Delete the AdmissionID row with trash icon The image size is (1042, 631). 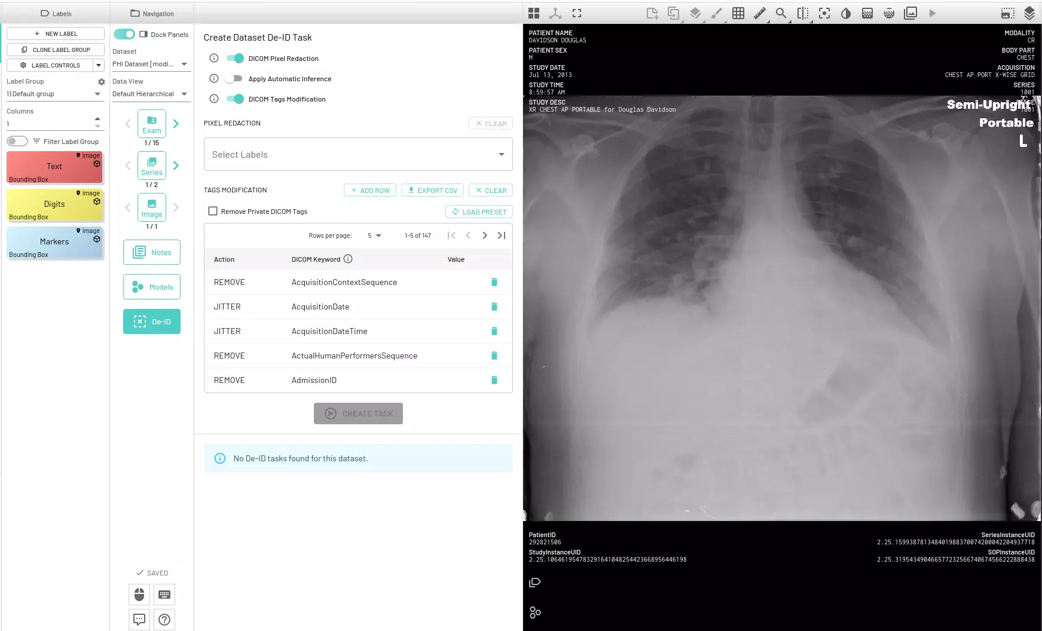494,380
